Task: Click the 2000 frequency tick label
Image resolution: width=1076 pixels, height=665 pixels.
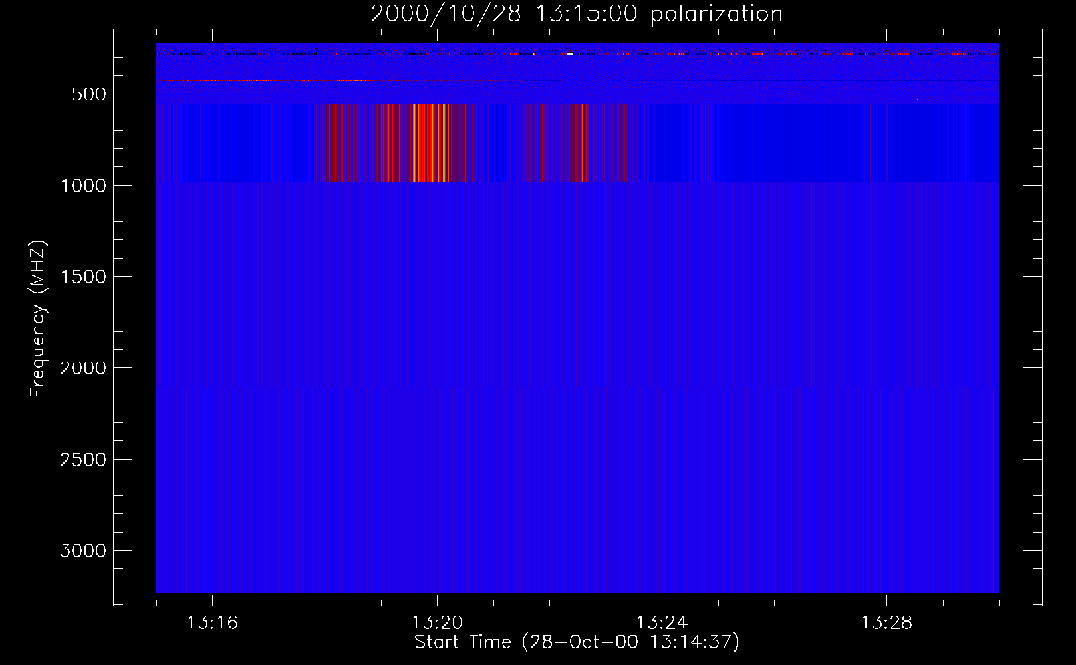Action: point(83,368)
